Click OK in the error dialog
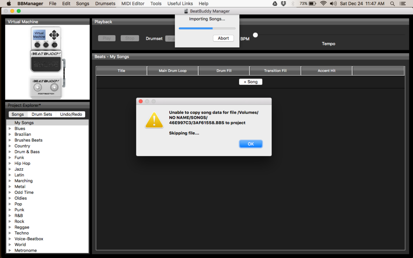Viewport: 413px width, 258px height. pyautogui.click(x=250, y=144)
